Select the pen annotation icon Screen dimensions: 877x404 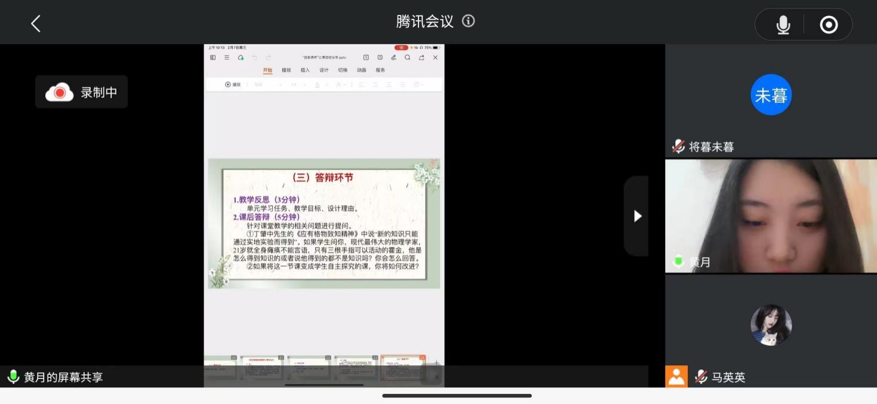(x=393, y=58)
